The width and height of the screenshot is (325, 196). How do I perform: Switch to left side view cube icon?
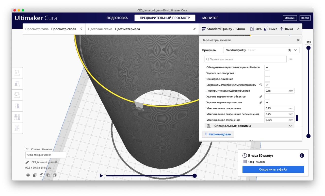click(x=48, y=175)
